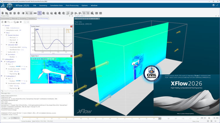Click the measure ruler icon in toolbar
This screenshot has height=123, width=220.
[35, 13]
